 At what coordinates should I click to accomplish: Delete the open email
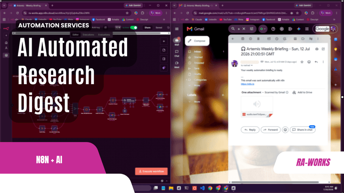(258, 39)
